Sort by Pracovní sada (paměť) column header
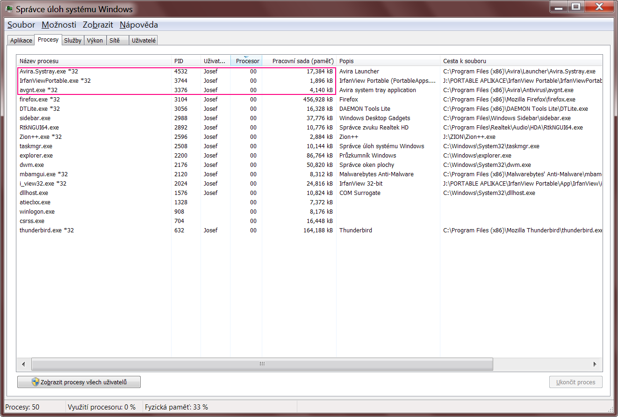This screenshot has width=618, height=417. [x=299, y=61]
